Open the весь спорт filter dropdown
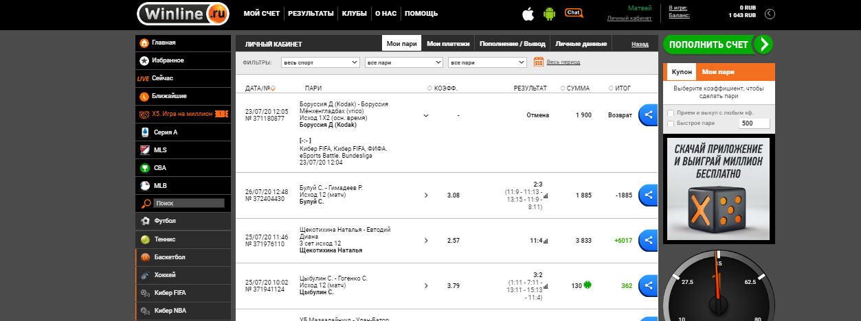Image resolution: width=861 pixels, height=321 pixels. (x=320, y=62)
